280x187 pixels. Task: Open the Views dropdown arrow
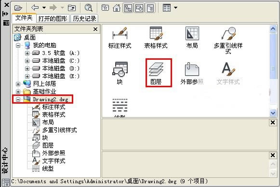pyautogui.click(x=175, y=8)
